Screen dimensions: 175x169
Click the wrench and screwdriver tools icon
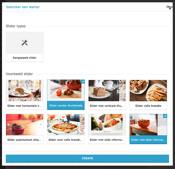[x=24, y=43]
